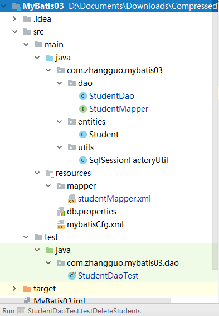The width and height of the screenshot is (219, 316).
Task: Collapse the MyBatis03 project root
Action: (3, 6)
